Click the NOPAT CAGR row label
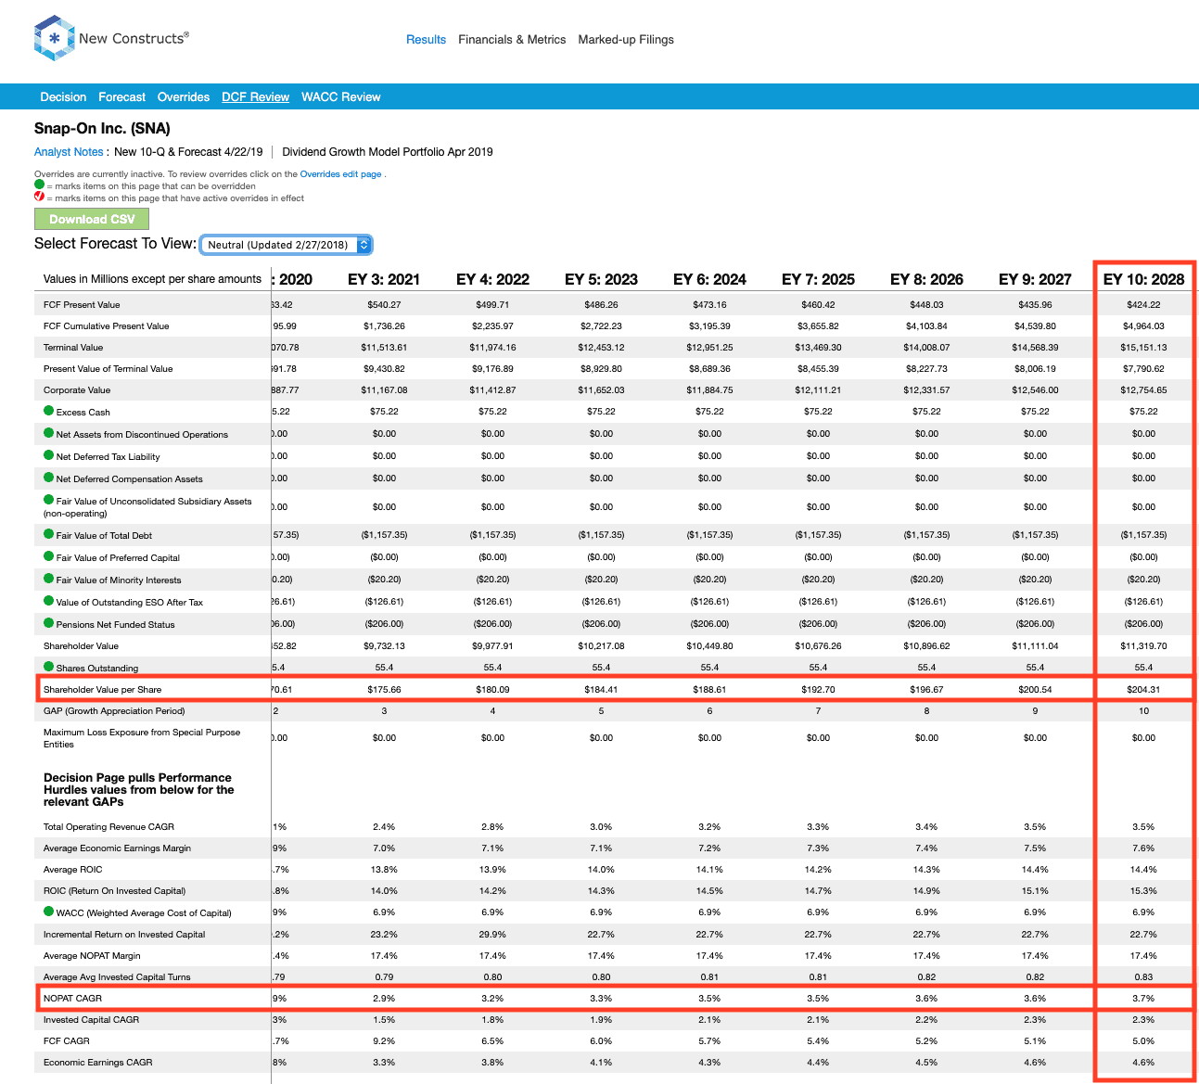 72,999
